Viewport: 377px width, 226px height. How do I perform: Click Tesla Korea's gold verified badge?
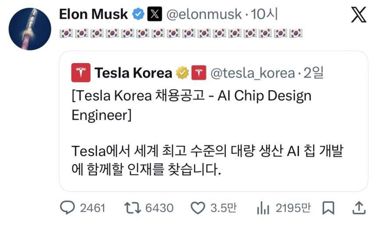click(182, 73)
